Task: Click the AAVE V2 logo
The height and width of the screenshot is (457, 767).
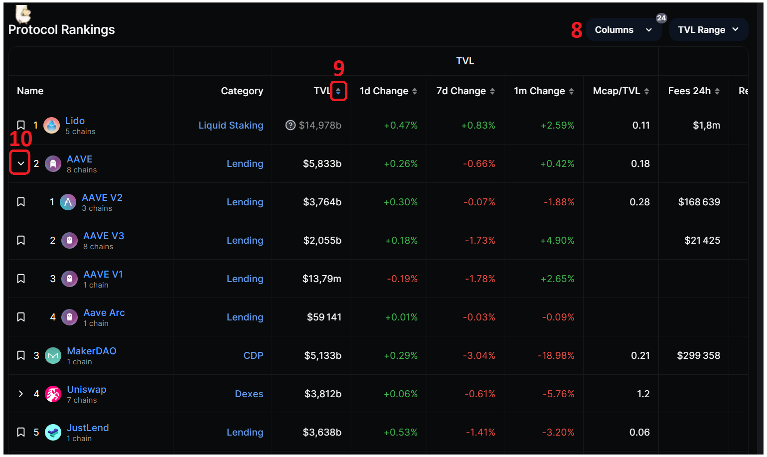Action: 68,202
